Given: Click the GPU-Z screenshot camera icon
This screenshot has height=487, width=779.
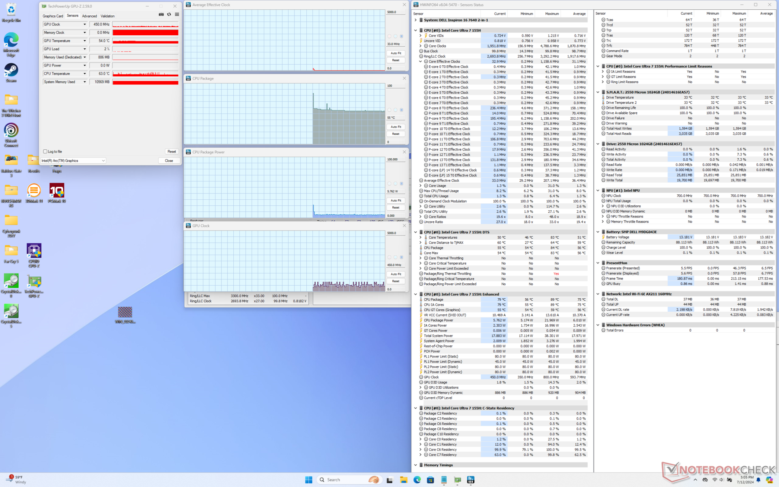Looking at the screenshot, I should [x=161, y=15].
